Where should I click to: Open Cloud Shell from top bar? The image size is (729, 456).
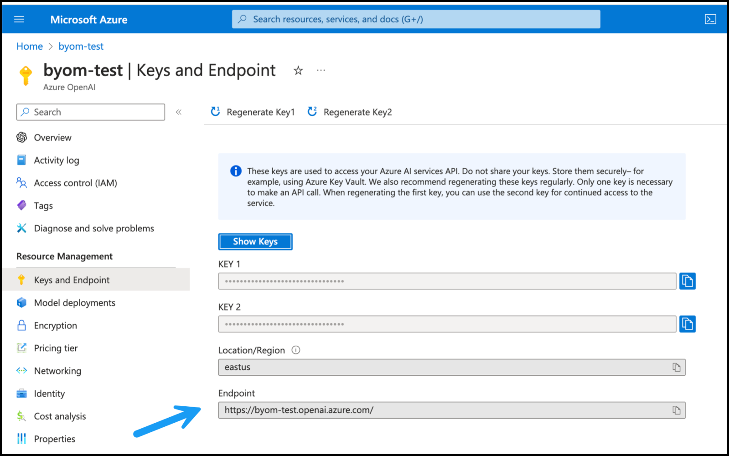click(x=710, y=19)
